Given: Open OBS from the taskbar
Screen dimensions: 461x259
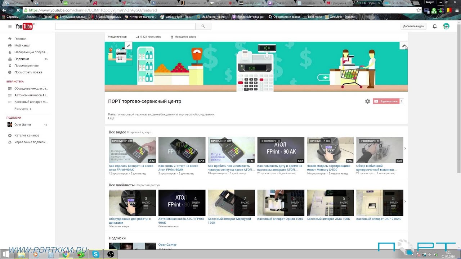Looking at the screenshot, I should point(111,254).
